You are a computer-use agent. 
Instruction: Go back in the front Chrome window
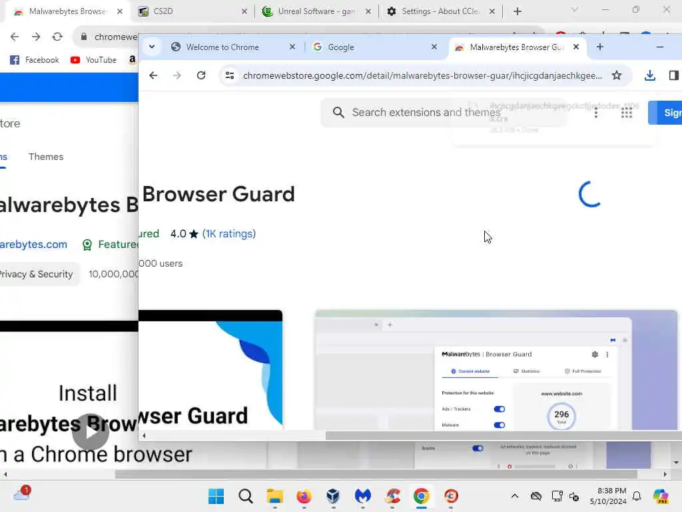click(x=153, y=75)
